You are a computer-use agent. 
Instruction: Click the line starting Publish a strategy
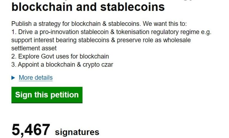click(99, 24)
